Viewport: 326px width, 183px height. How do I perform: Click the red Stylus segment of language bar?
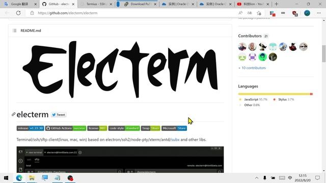(311, 94)
